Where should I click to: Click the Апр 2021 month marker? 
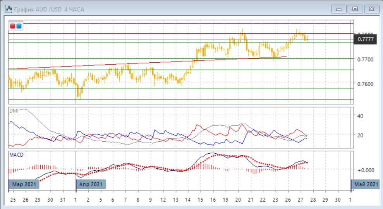pos(91,184)
